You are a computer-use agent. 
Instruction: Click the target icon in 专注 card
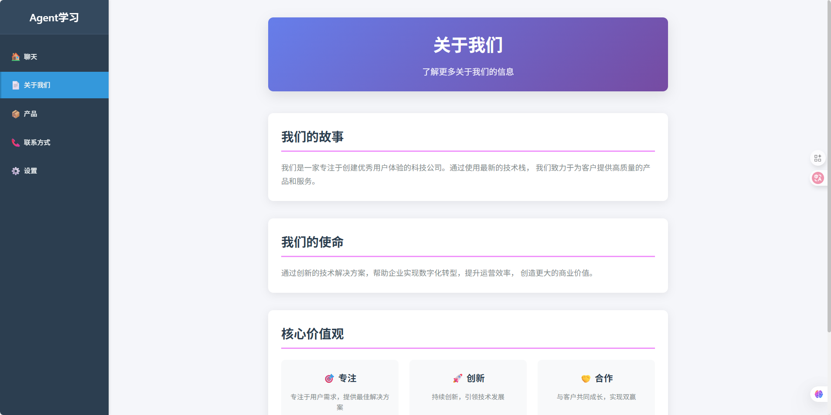click(x=329, y=378)
